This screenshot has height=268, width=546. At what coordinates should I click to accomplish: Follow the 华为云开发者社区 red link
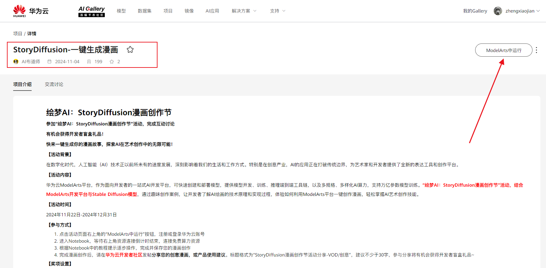coord(124,255)
